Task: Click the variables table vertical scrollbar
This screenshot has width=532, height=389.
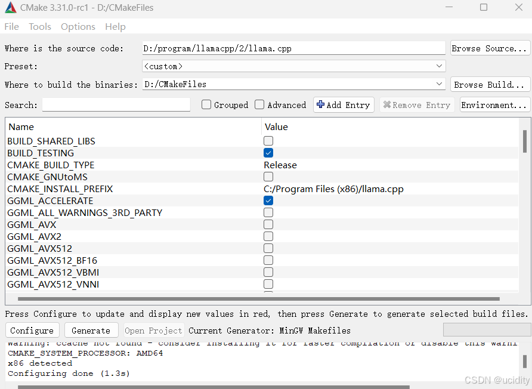Action: coord(524,141)
